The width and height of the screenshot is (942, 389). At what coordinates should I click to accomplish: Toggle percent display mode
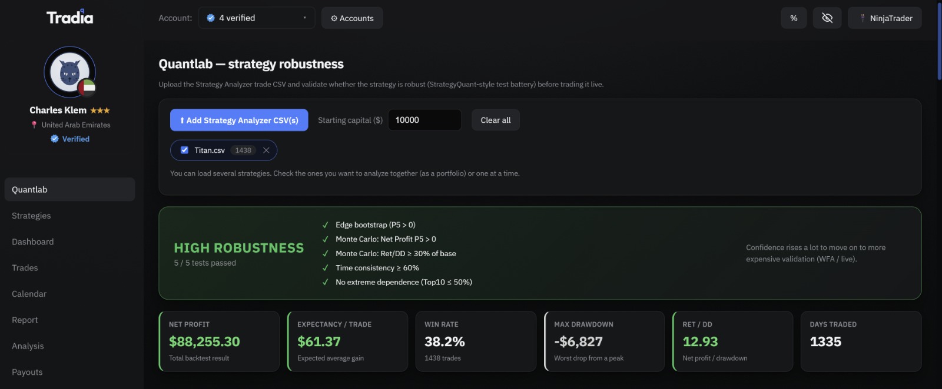tap(794, 18)
